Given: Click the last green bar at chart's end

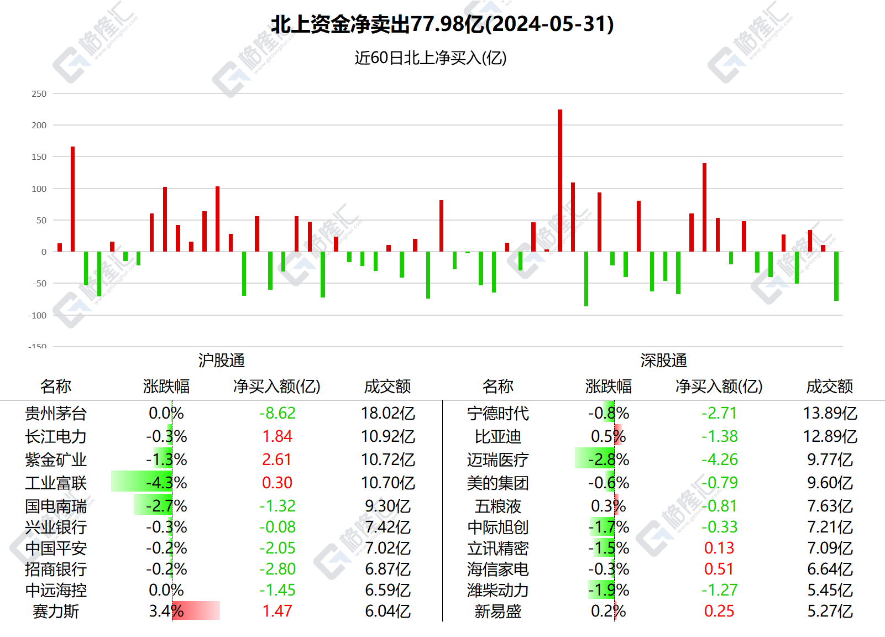Looking at the screenshot, I should (836, 276).
